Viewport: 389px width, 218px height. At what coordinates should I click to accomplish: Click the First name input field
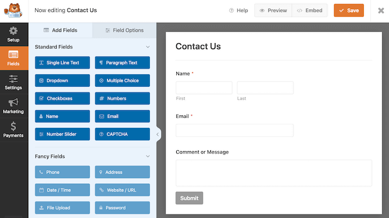[204, 87]
